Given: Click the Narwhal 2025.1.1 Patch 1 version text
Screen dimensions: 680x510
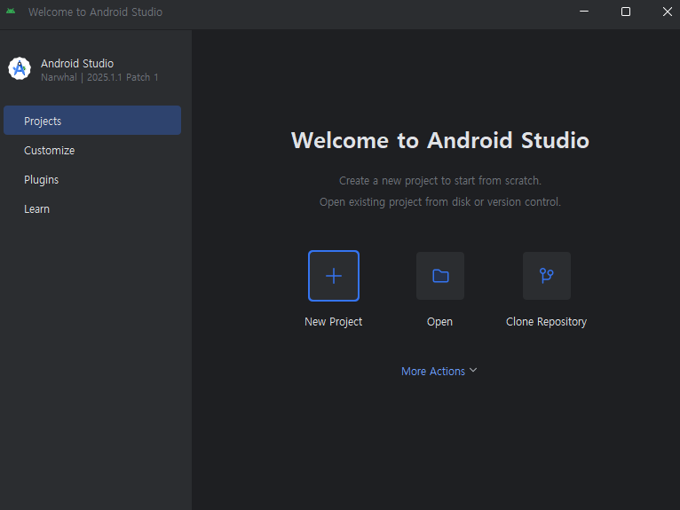Looking at the screenshot, I should click(x=99, y=77).
